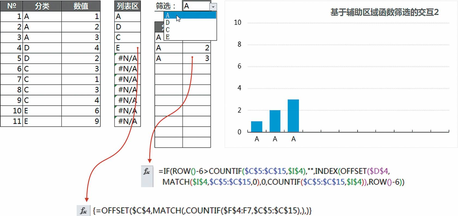
Task: Select option E from the dropdown list
Action: click(x=190, y=37)
